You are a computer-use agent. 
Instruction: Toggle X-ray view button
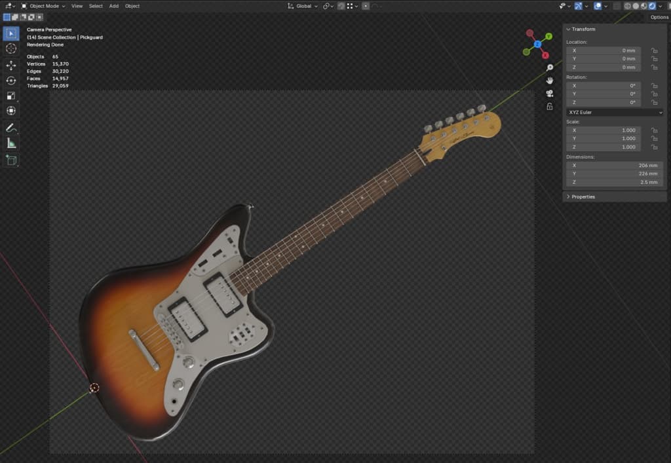point(617,6)
